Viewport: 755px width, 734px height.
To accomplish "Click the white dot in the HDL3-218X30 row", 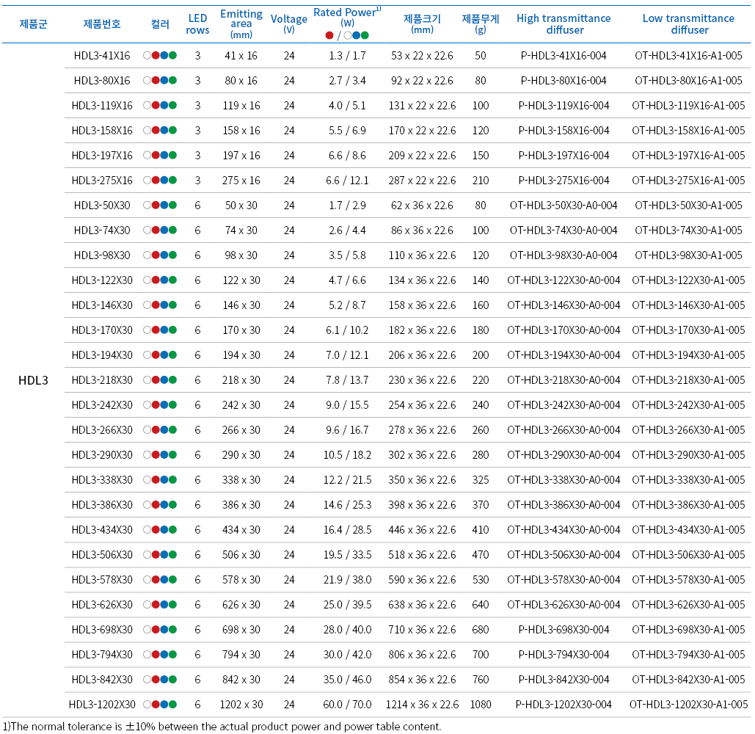I will 147,380.
